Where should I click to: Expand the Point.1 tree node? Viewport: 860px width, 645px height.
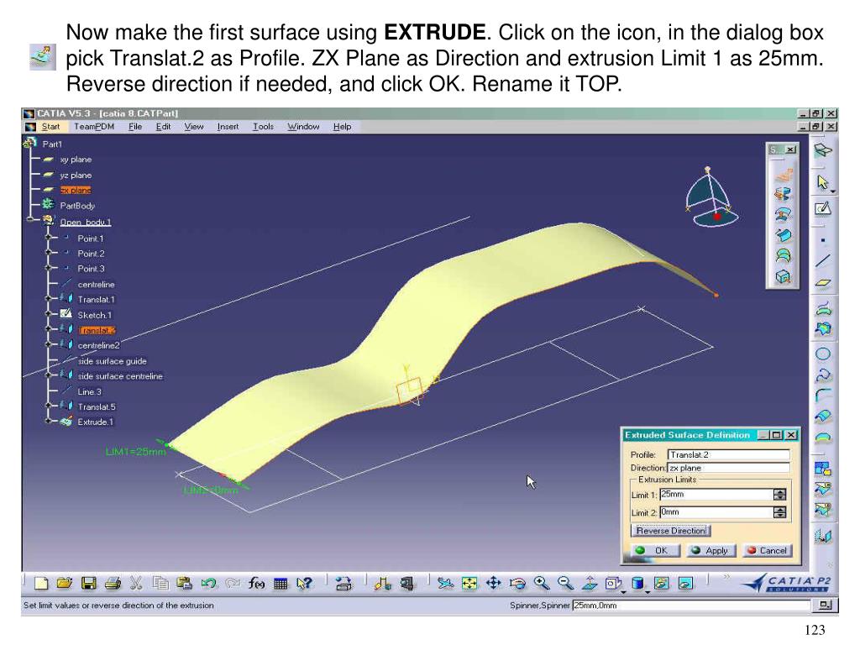pos(49,238)
